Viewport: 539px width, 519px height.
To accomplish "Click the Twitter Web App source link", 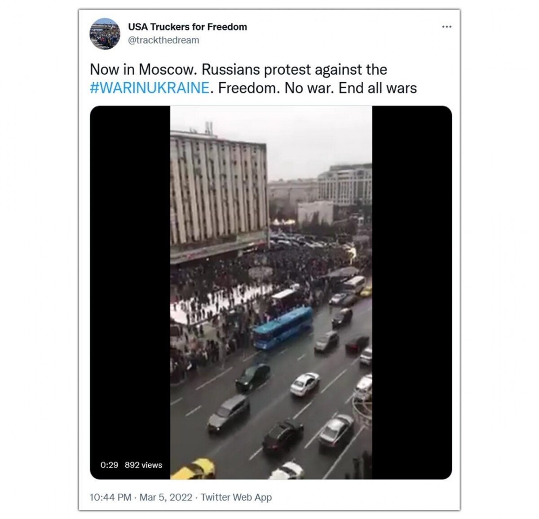I will (x=236, y=497).
